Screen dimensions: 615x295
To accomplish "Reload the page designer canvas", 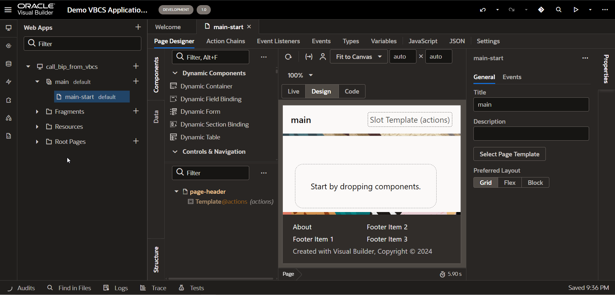I will 288,57.
